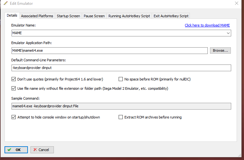Click in the Emulator Name field showing MAME

click(121, 33)
